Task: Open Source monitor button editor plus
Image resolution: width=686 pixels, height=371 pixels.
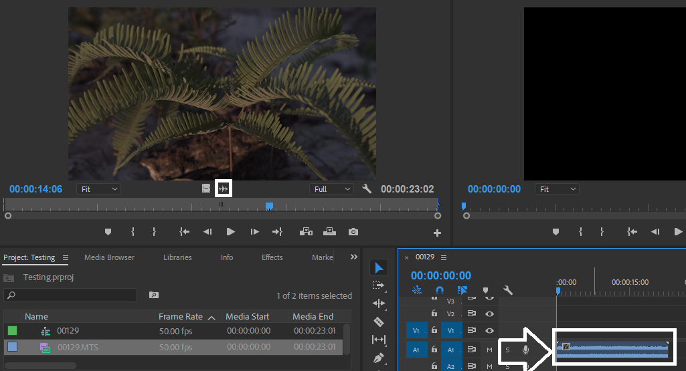Action: pos(437,233)
